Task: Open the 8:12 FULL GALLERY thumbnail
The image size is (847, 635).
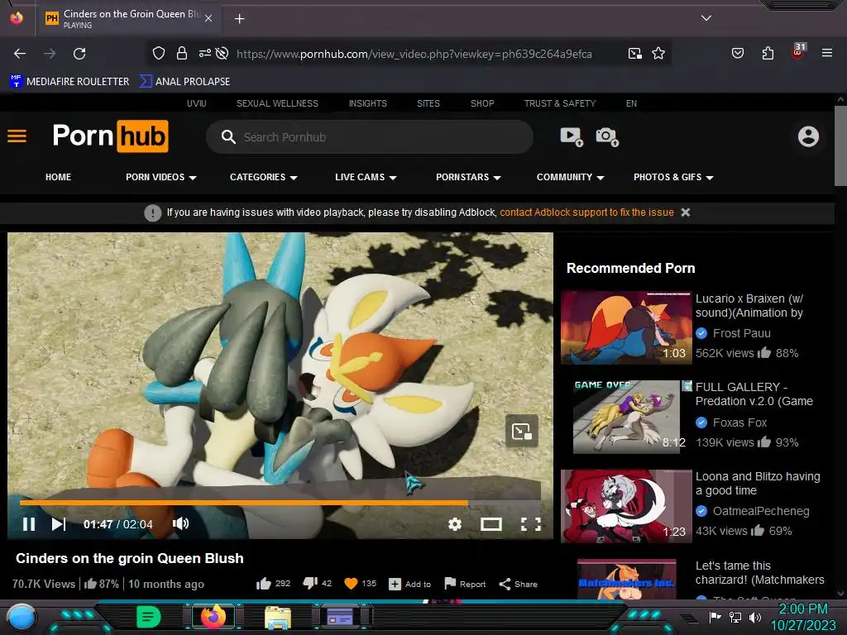Action: point(627,417)
